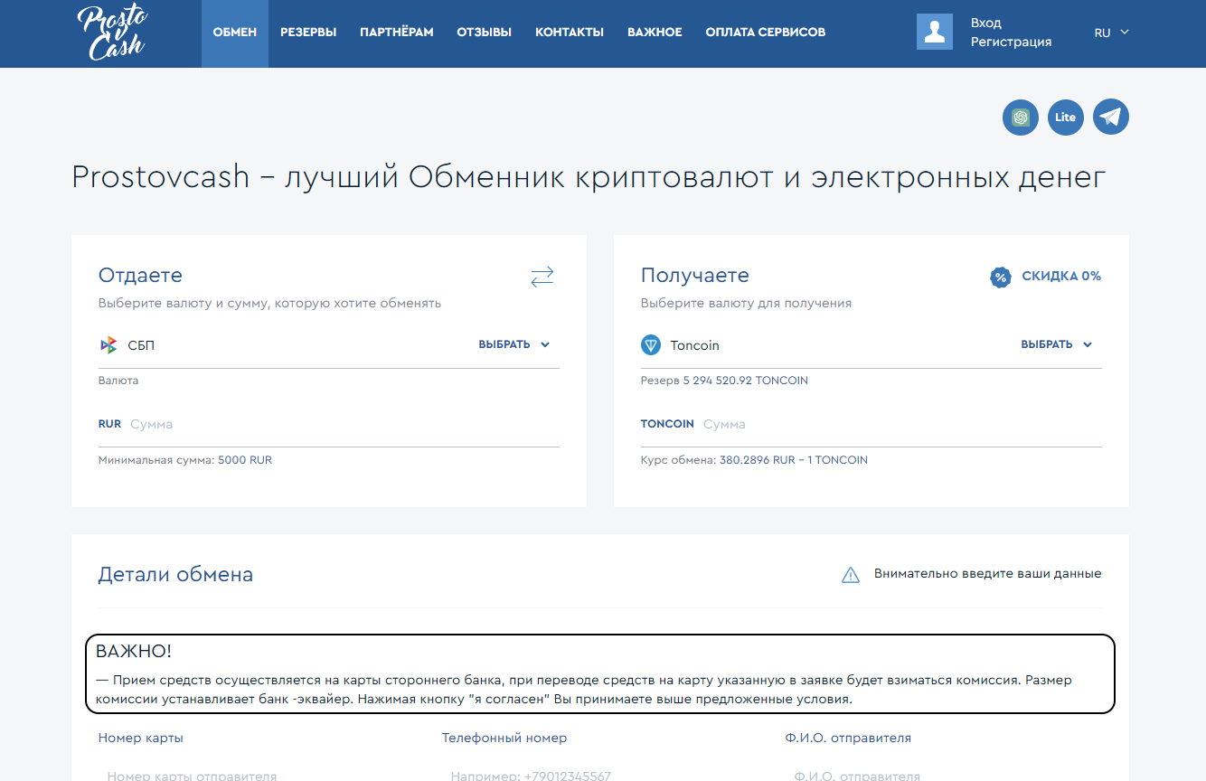Viewport: 1206px width, 781px height.
Task: Switch to the Lite version
Action: click(1066, 118)
